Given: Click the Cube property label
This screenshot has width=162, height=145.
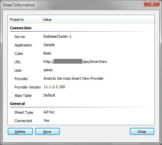Looking at the screenshot, I should coord(19,53).
